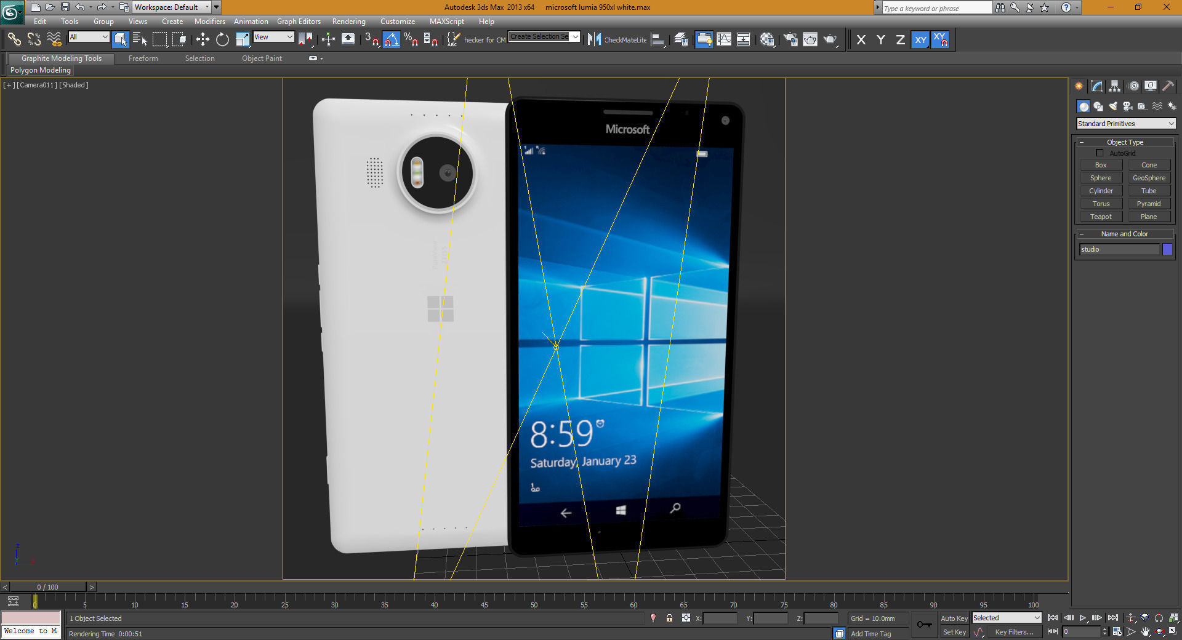Open the Rendering menu
This screenshot has width=1182, height=640.
coord(349,22)
